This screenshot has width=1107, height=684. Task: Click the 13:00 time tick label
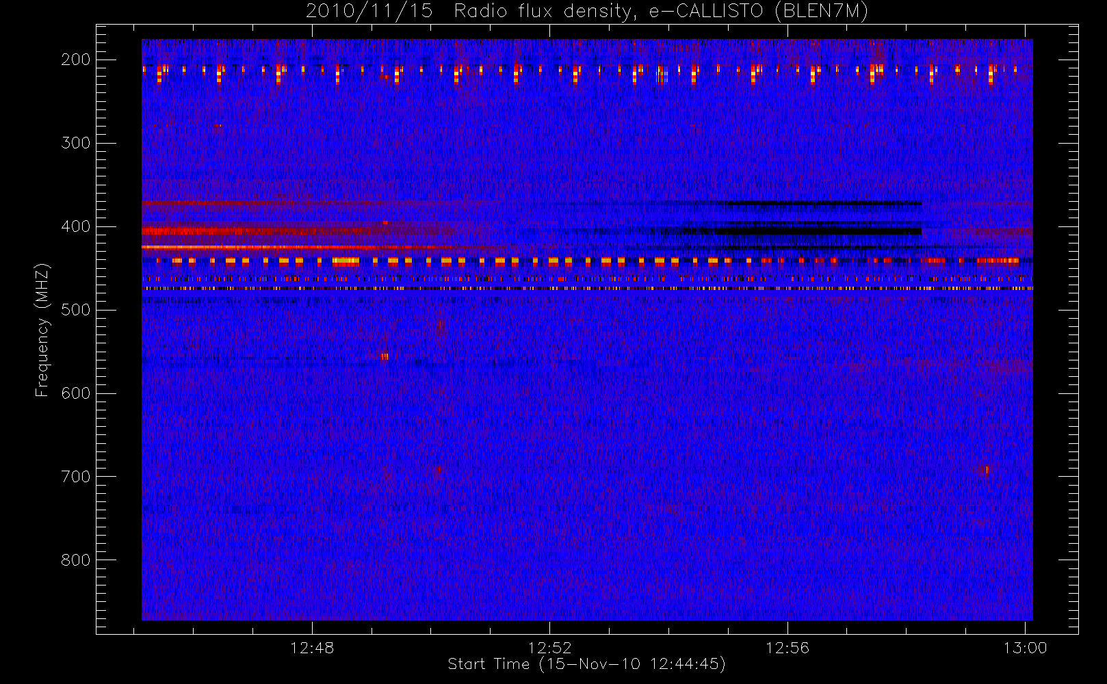coord(1025,648)
